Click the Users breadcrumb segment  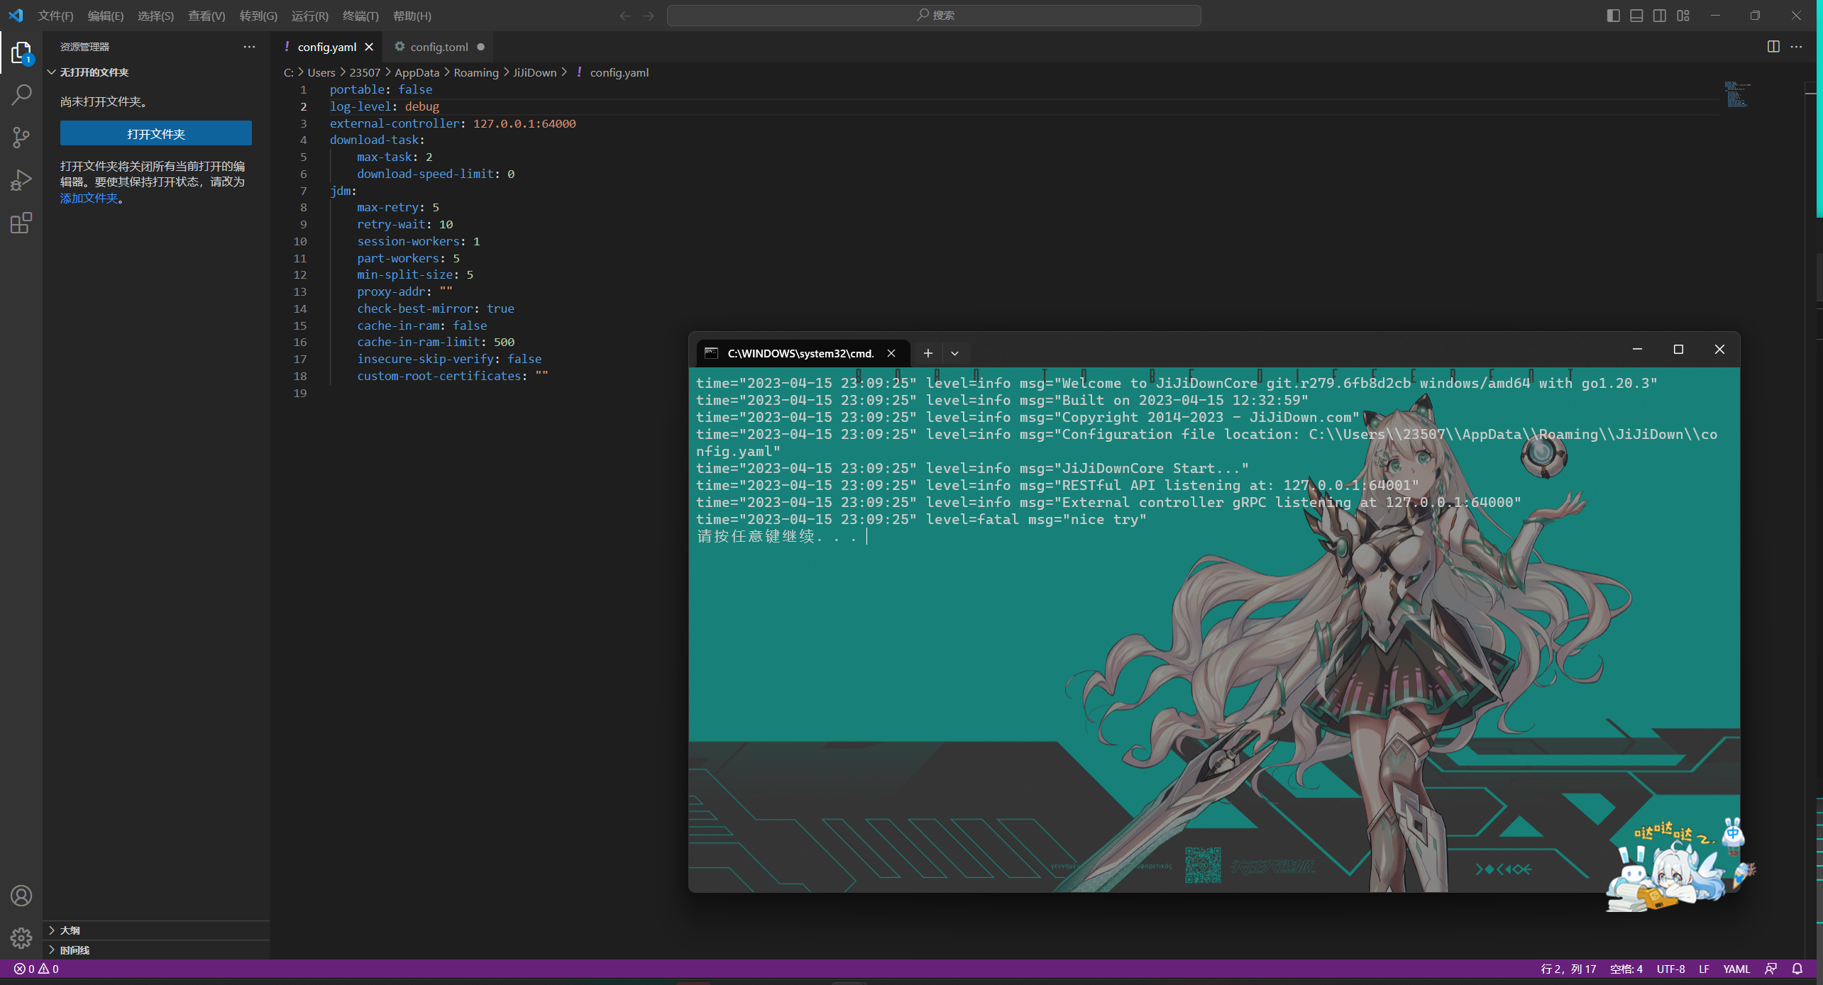pyautogui.click(x=321, y=72)
